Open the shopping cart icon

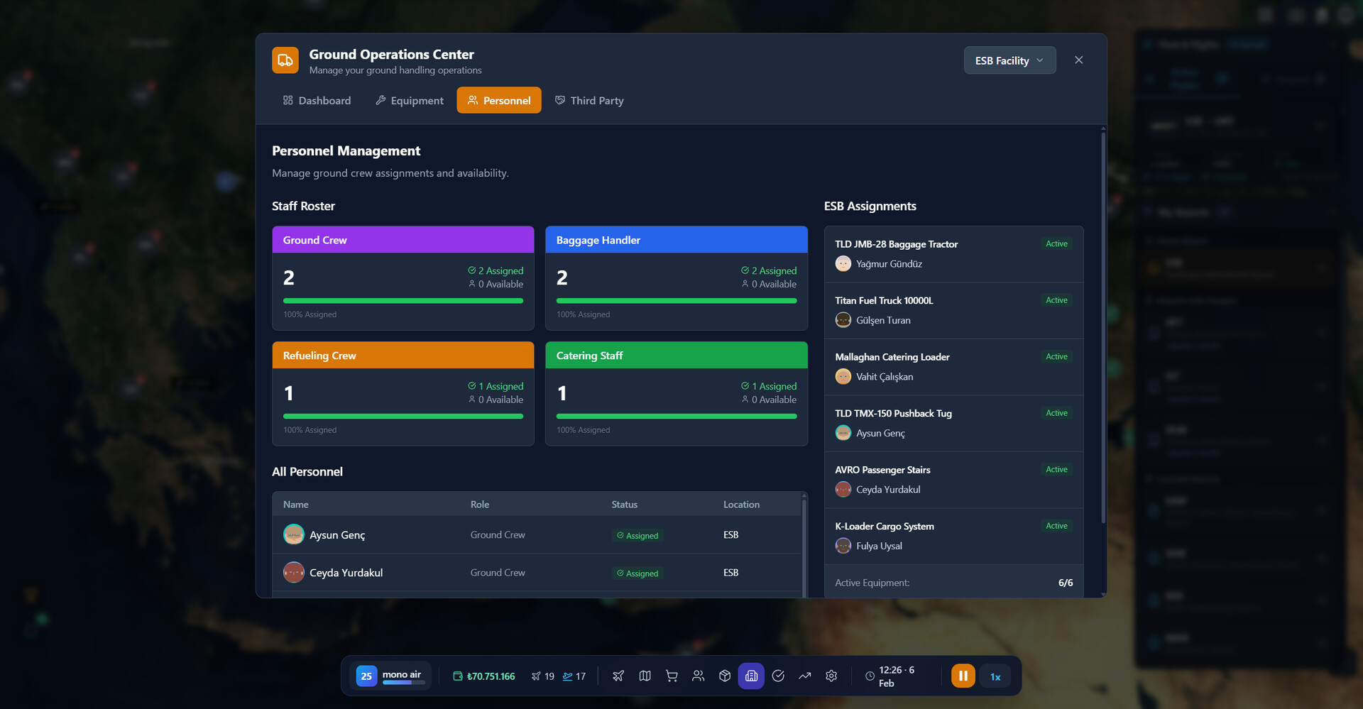pyautogui.click(x=672, y=676)
